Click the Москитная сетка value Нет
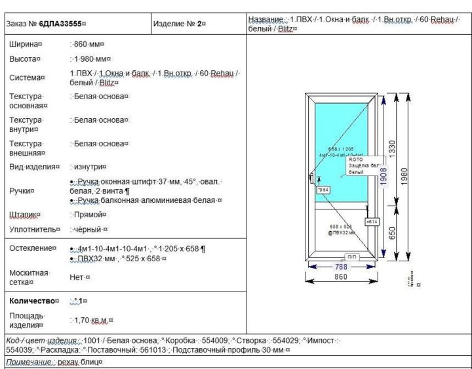The height and width of the screenshot is (369, 472). click(79, 277)
